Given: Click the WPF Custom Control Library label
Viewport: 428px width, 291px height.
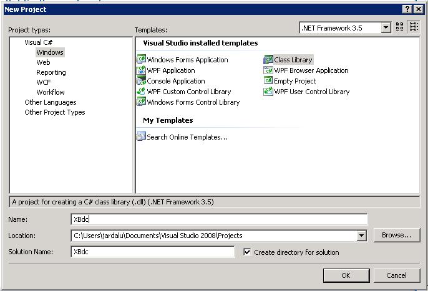Looking at the screenshot, I should coord(189,92).
